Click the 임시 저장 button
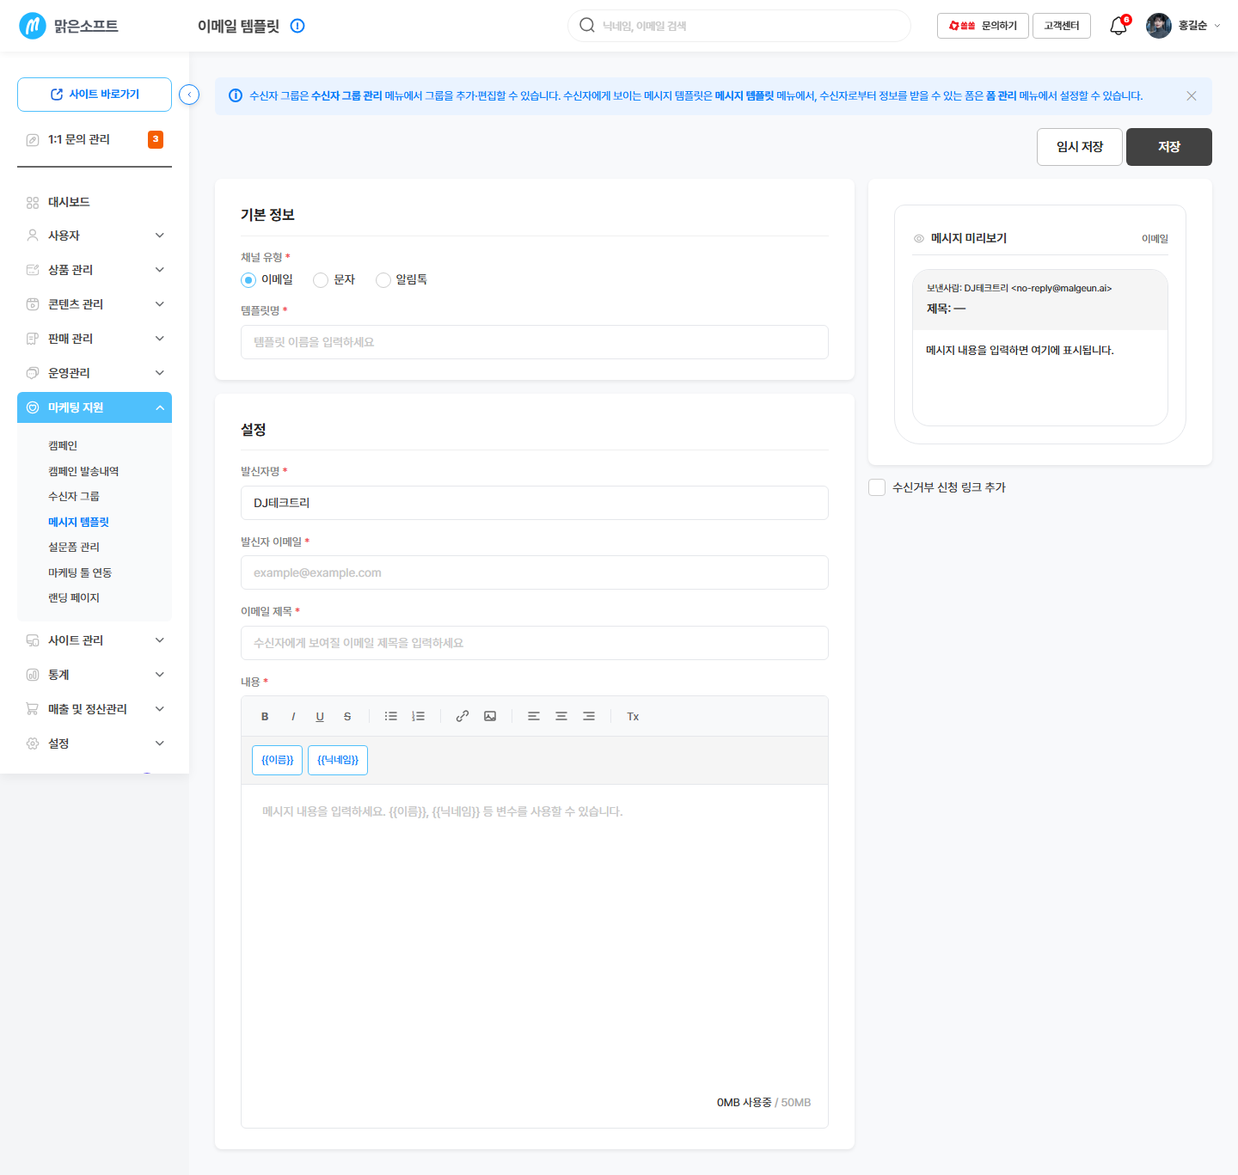1238x1175 pixels. [1080, 147]
